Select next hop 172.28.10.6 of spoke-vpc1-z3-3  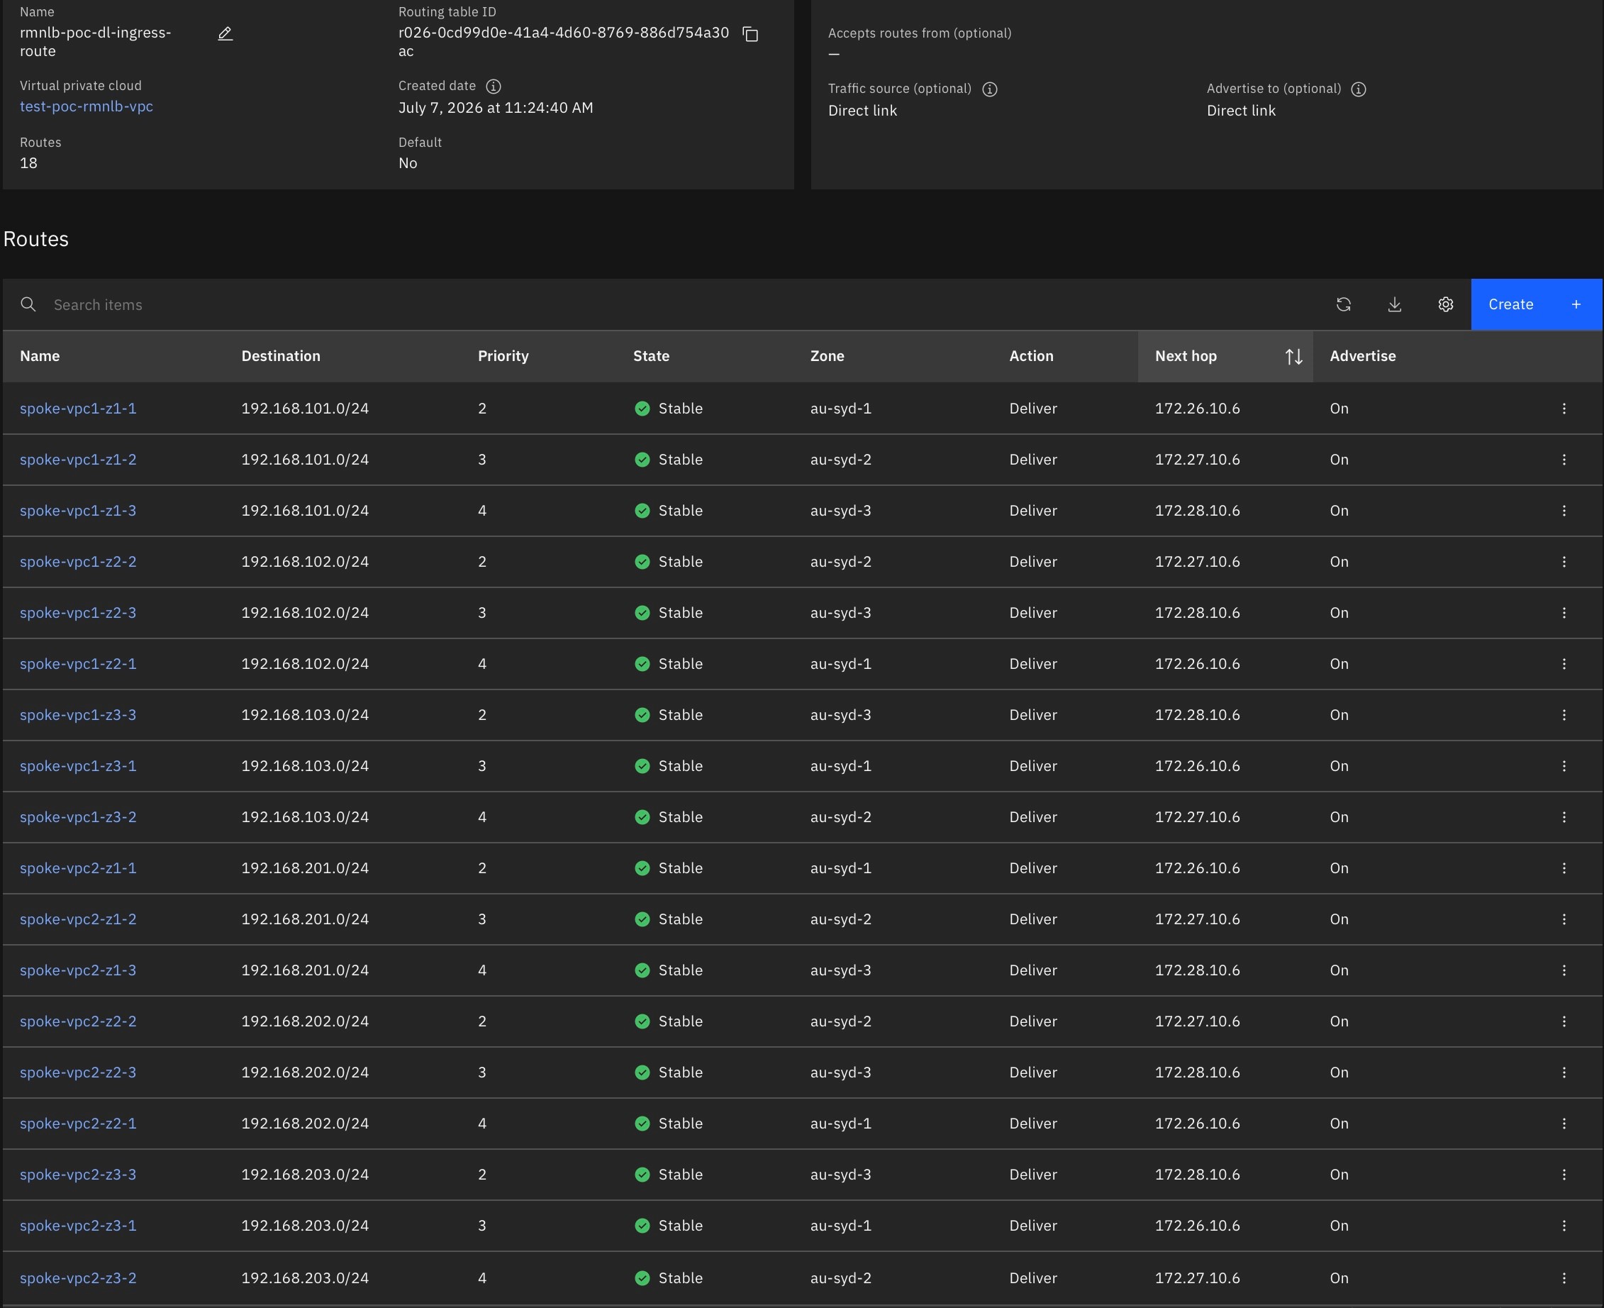tap(1198, 715)
